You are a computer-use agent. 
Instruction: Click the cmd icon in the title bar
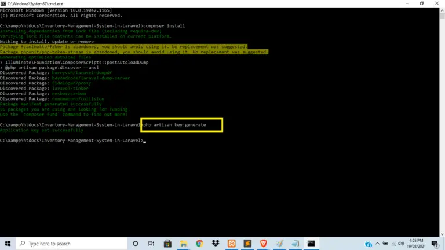tap(3, 3)
